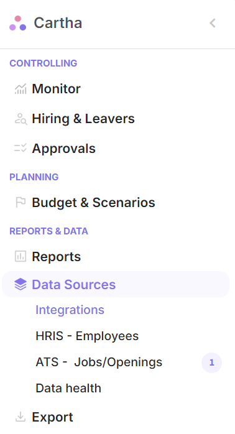
Task: Click the Reports bar-chart icon
Action: pos(21,256)
